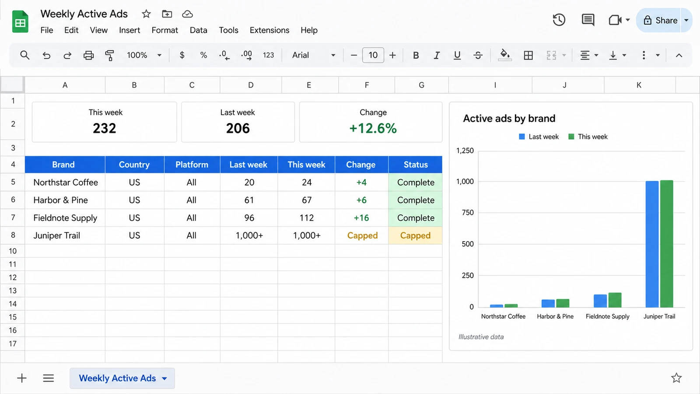The image size is (700, 394).
Task: Click the font size input field
Action: click(x=373, y=55)
